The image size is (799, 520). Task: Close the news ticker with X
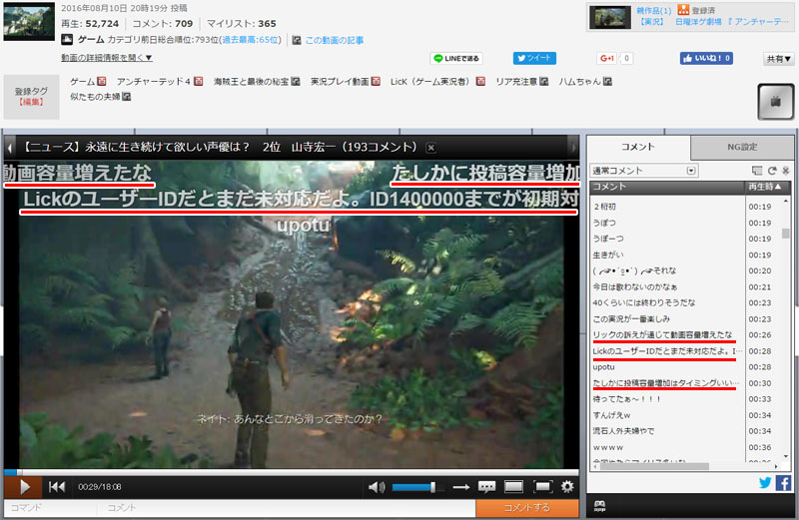click(431, 148)
